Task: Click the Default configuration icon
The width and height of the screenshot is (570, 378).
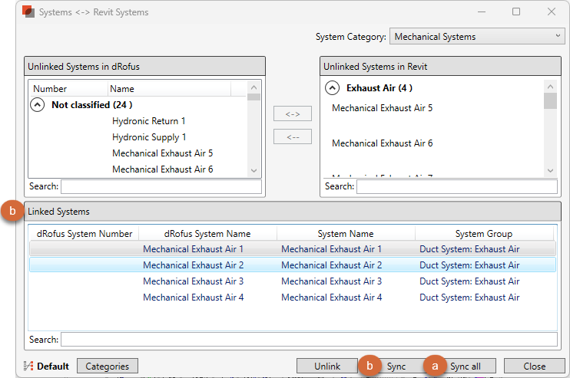Action: [29, 366]
